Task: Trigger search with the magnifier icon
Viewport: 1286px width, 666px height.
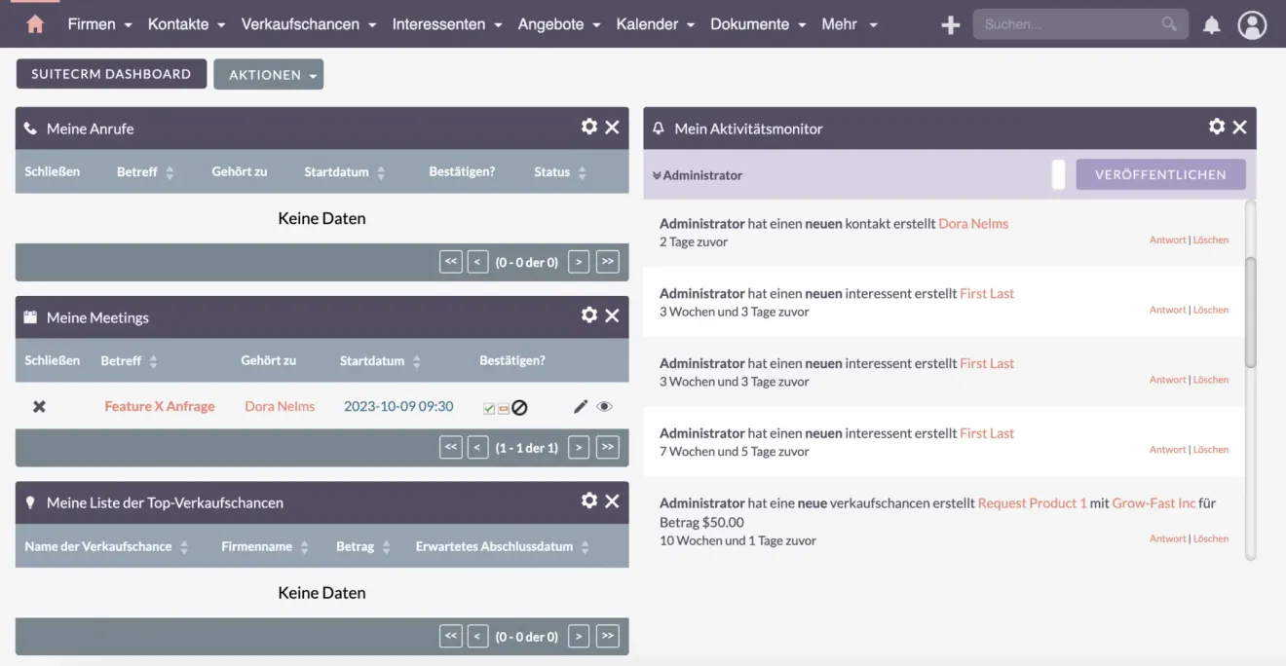Action: (1169, 23)
